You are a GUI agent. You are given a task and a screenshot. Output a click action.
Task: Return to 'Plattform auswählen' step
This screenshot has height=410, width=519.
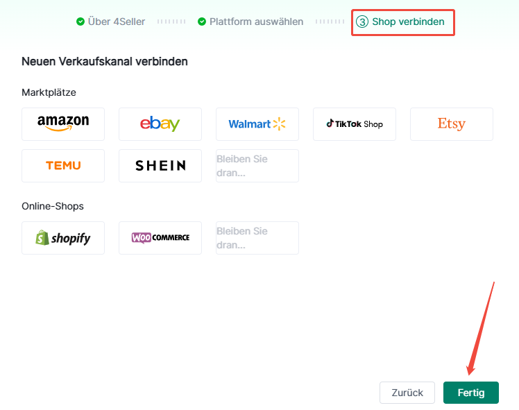tap(257, 22)
